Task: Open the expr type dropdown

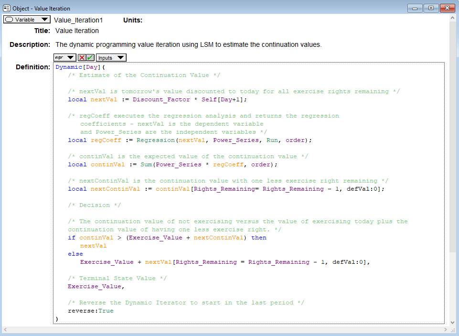Action: pyautogui.click(x=64, y=58)
